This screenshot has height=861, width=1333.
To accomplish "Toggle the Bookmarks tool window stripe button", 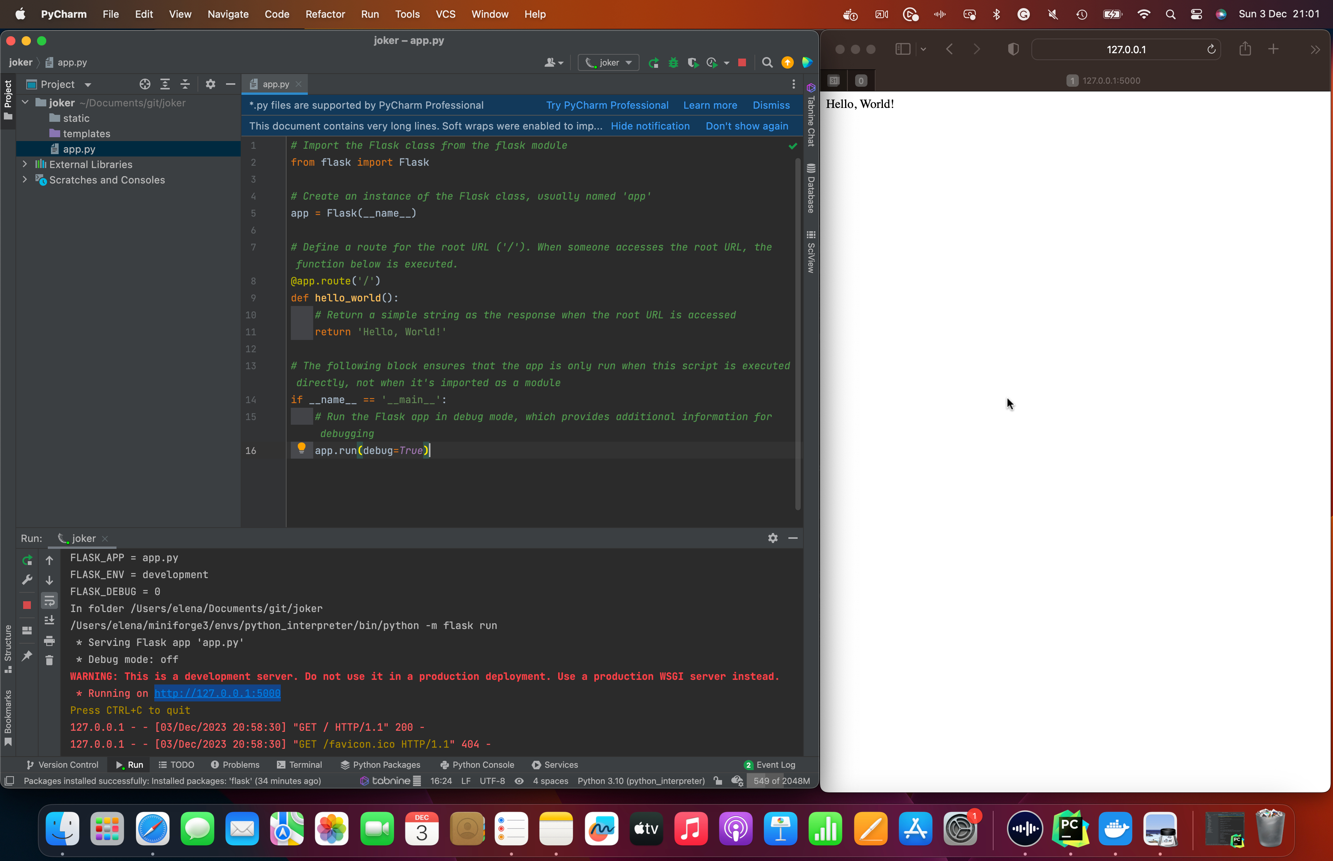I will (x=8, y=718).
